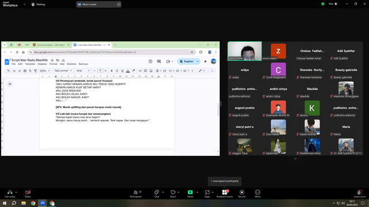
Task: Click Gemini sparkle icon in Docs
Action: (205, 62)
